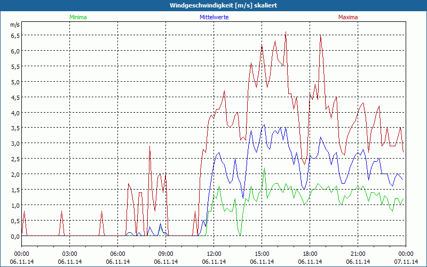
Task: Click the red Maxima spike near 08:00
Action: (x=150, y=146)
